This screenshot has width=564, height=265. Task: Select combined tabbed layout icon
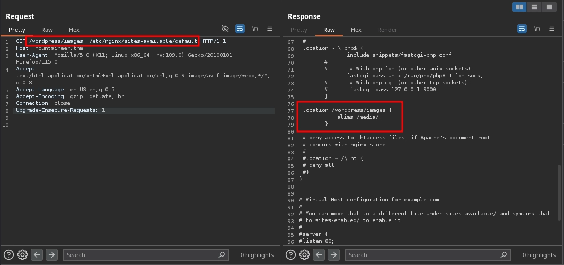(549, 7)
